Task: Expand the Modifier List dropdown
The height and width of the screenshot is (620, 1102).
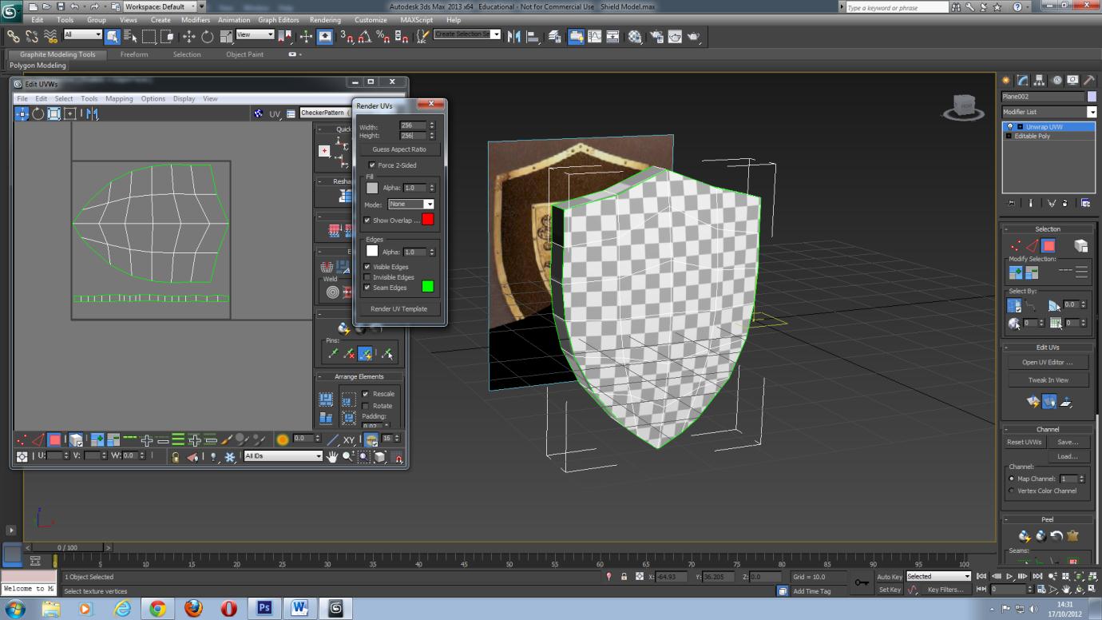Action: (x=1048, y=112)
